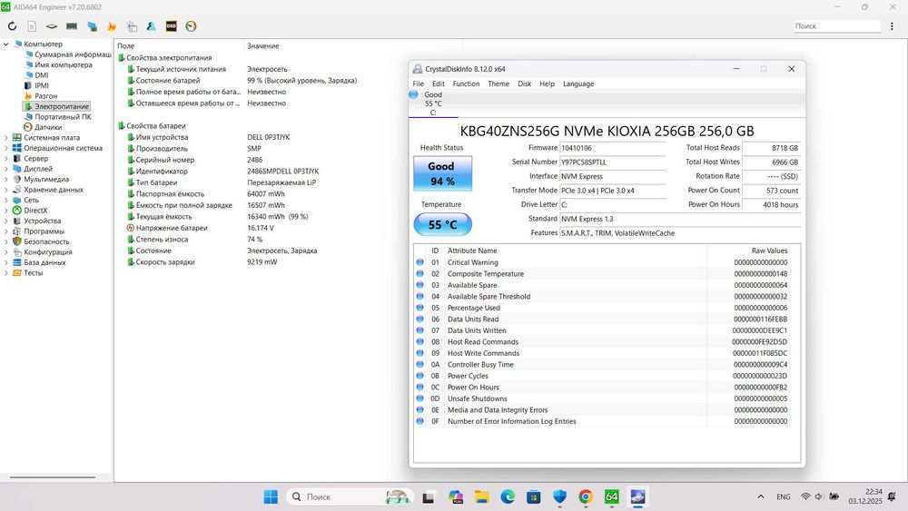Open Task View from taskbar
Image resolution: width=908 pixels, height=511 pixels.
point(429,496)
